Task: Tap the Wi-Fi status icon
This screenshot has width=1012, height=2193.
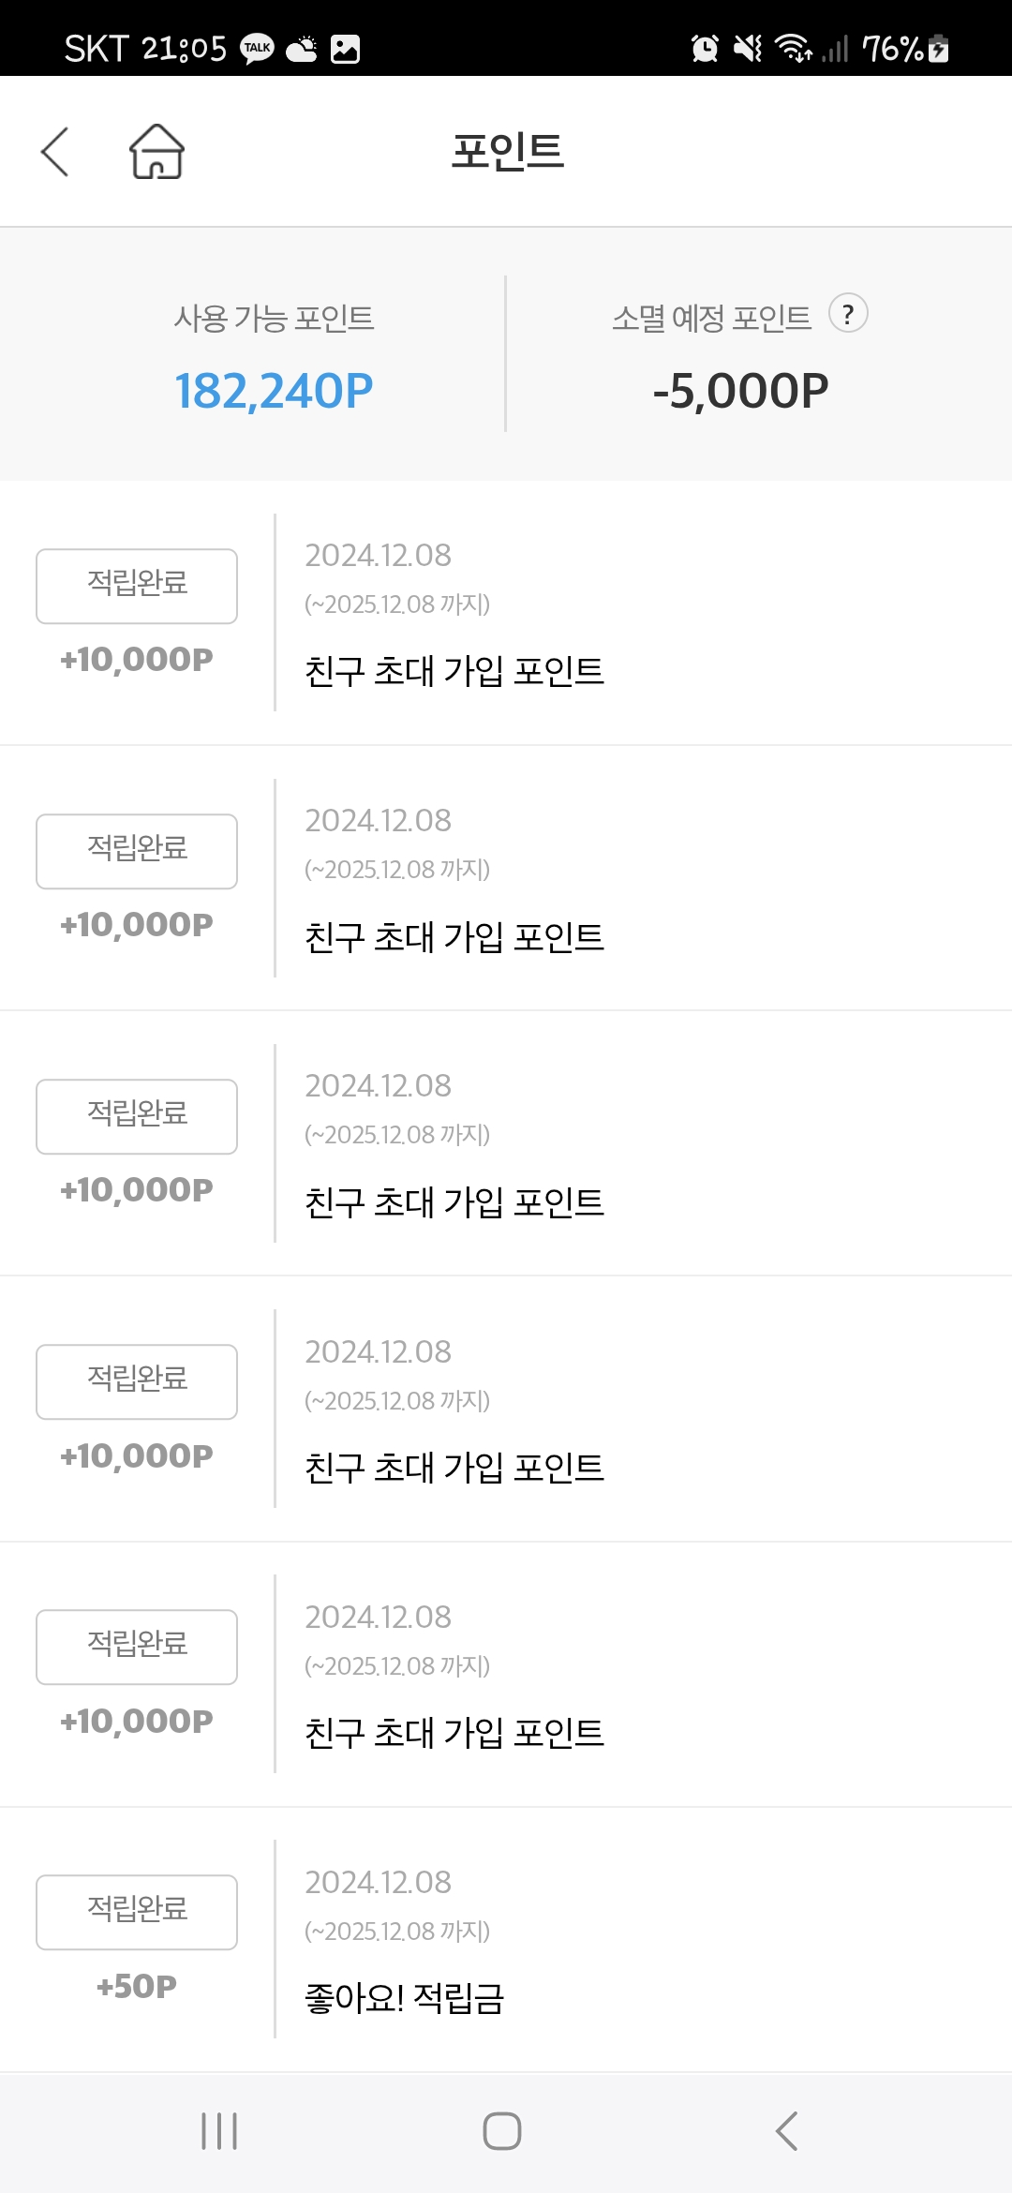Action: [793, 49]
